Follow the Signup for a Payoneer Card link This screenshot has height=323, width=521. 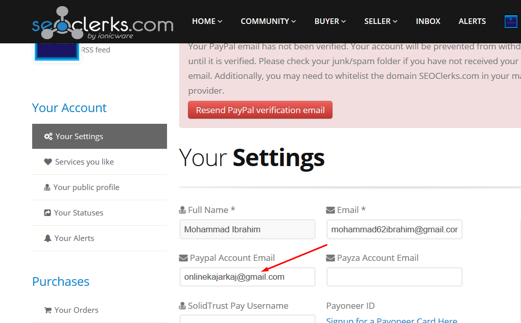[392, 319]
